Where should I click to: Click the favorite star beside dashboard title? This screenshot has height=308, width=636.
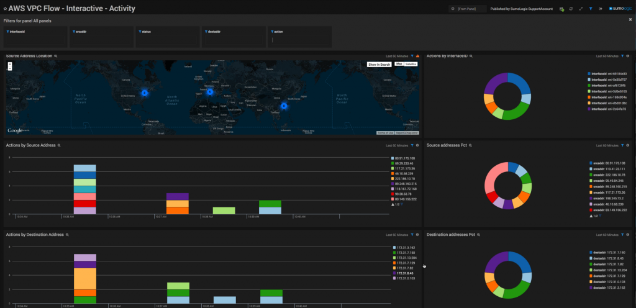[x=5, y=9]
